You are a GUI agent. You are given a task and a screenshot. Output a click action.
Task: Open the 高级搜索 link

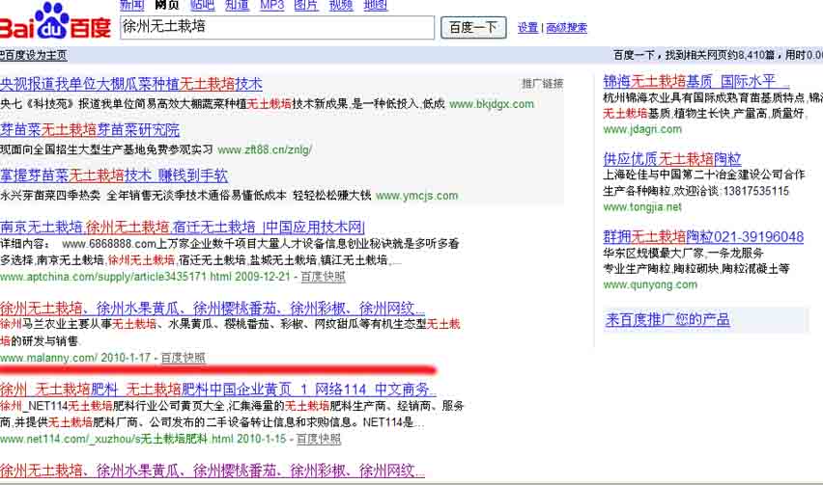(566, 28)
